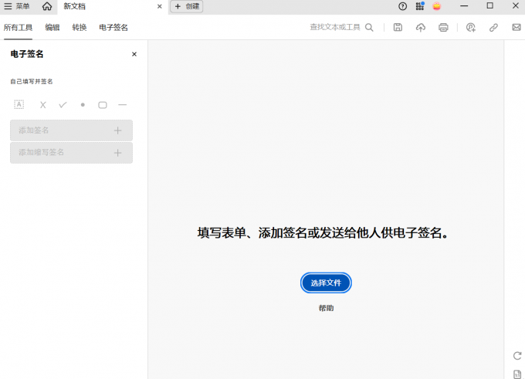Screen dimensions: 525x379
Task: Open the 菜单 hamburger menu
Action: (x=17, y=6)
